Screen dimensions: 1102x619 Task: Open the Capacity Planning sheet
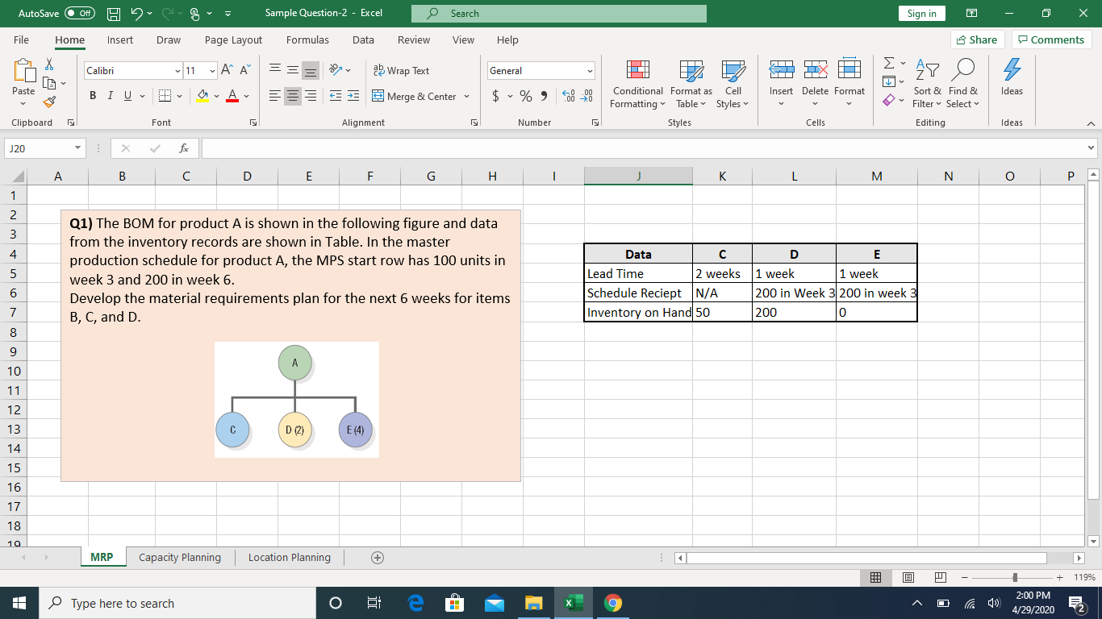(x=178, y=557)
